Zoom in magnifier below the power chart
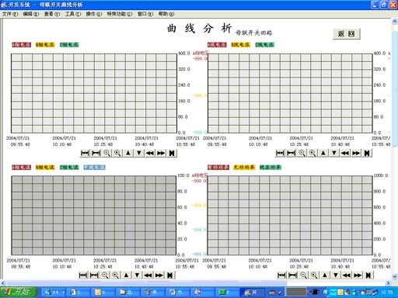The width and height of the screenshot is (398, 298). tap(314, 275)
